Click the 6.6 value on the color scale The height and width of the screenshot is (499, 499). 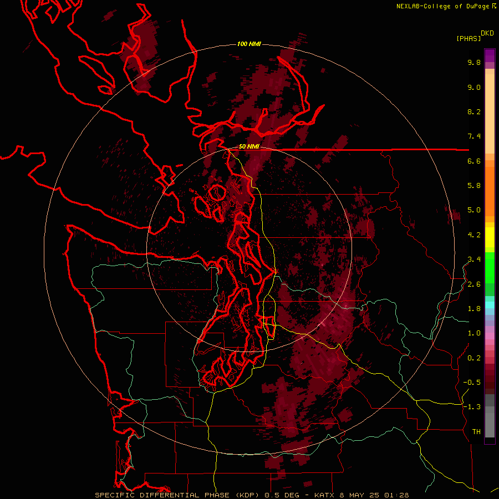(x=474, y=161)
